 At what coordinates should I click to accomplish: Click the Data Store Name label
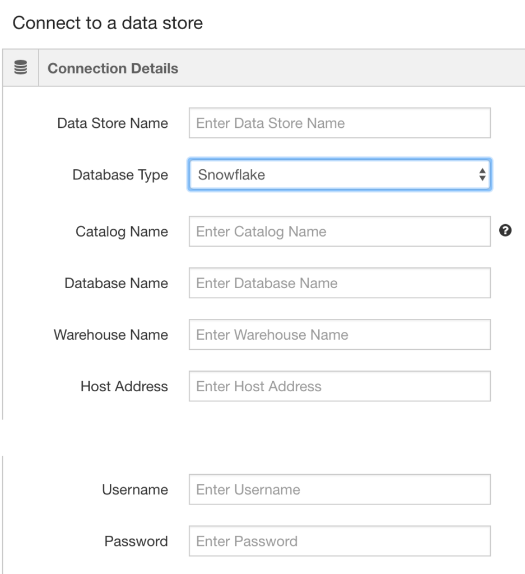point(113,123)
